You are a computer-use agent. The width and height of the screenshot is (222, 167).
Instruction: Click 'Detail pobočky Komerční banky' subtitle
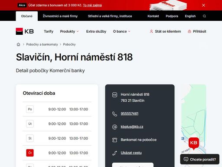coord(50,70)
